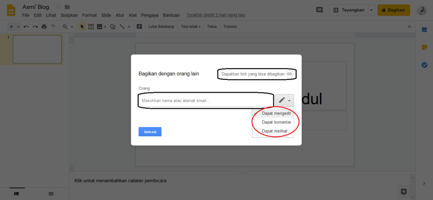Screen dimensions: 433x200
Task: Click the undo arrow icon
Action: pyautogui.click(x=26, y=27)
